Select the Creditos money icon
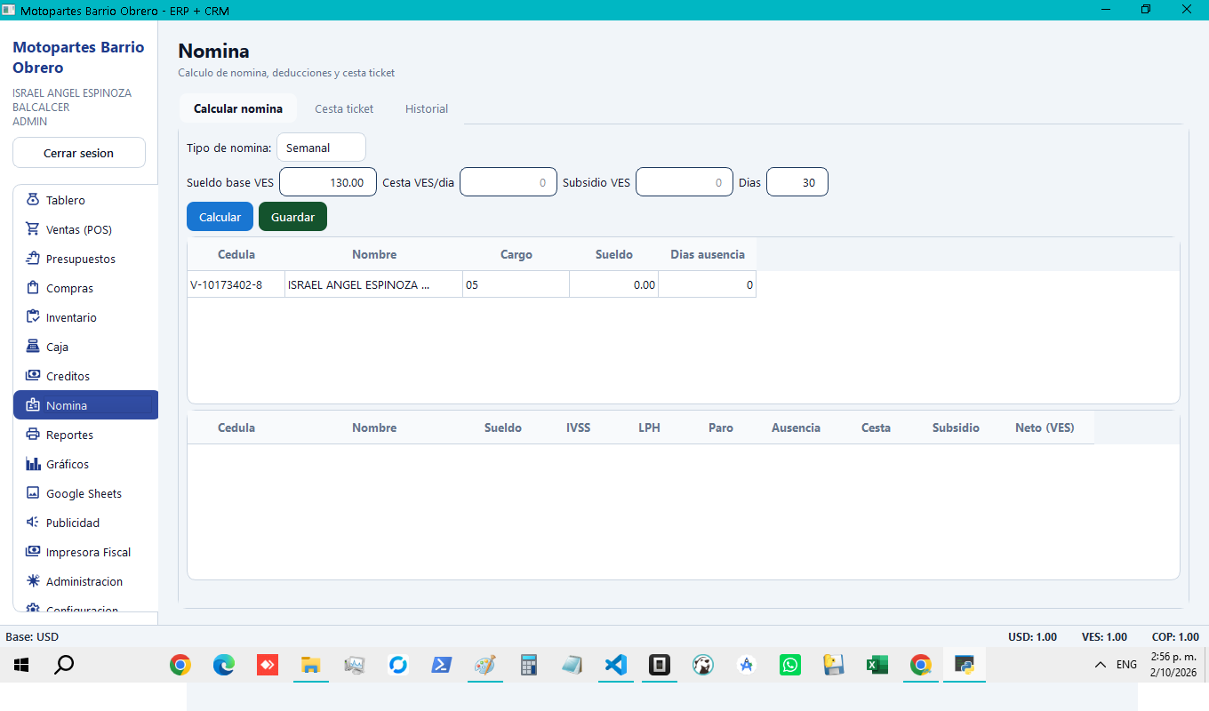 point(33,376)
